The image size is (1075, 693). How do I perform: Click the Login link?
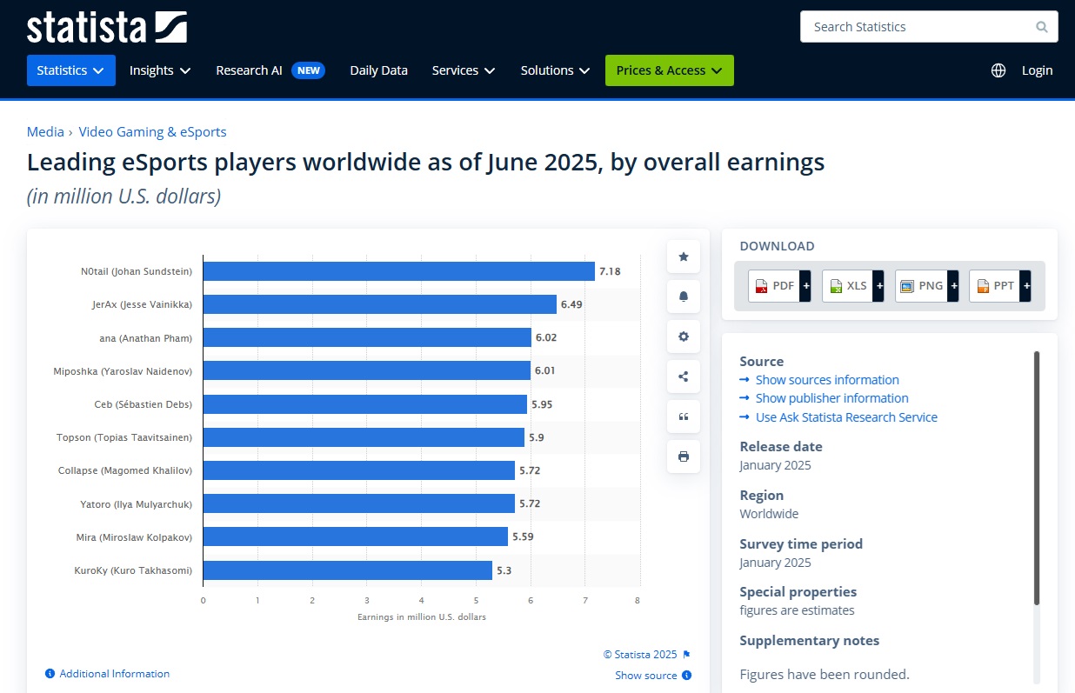[x=1037, y=70]
